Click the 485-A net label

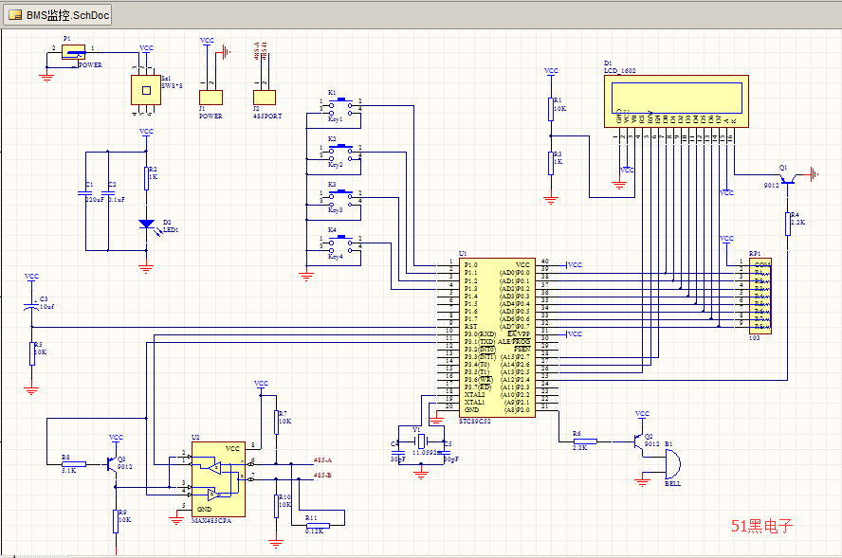(x=322, y=459)
